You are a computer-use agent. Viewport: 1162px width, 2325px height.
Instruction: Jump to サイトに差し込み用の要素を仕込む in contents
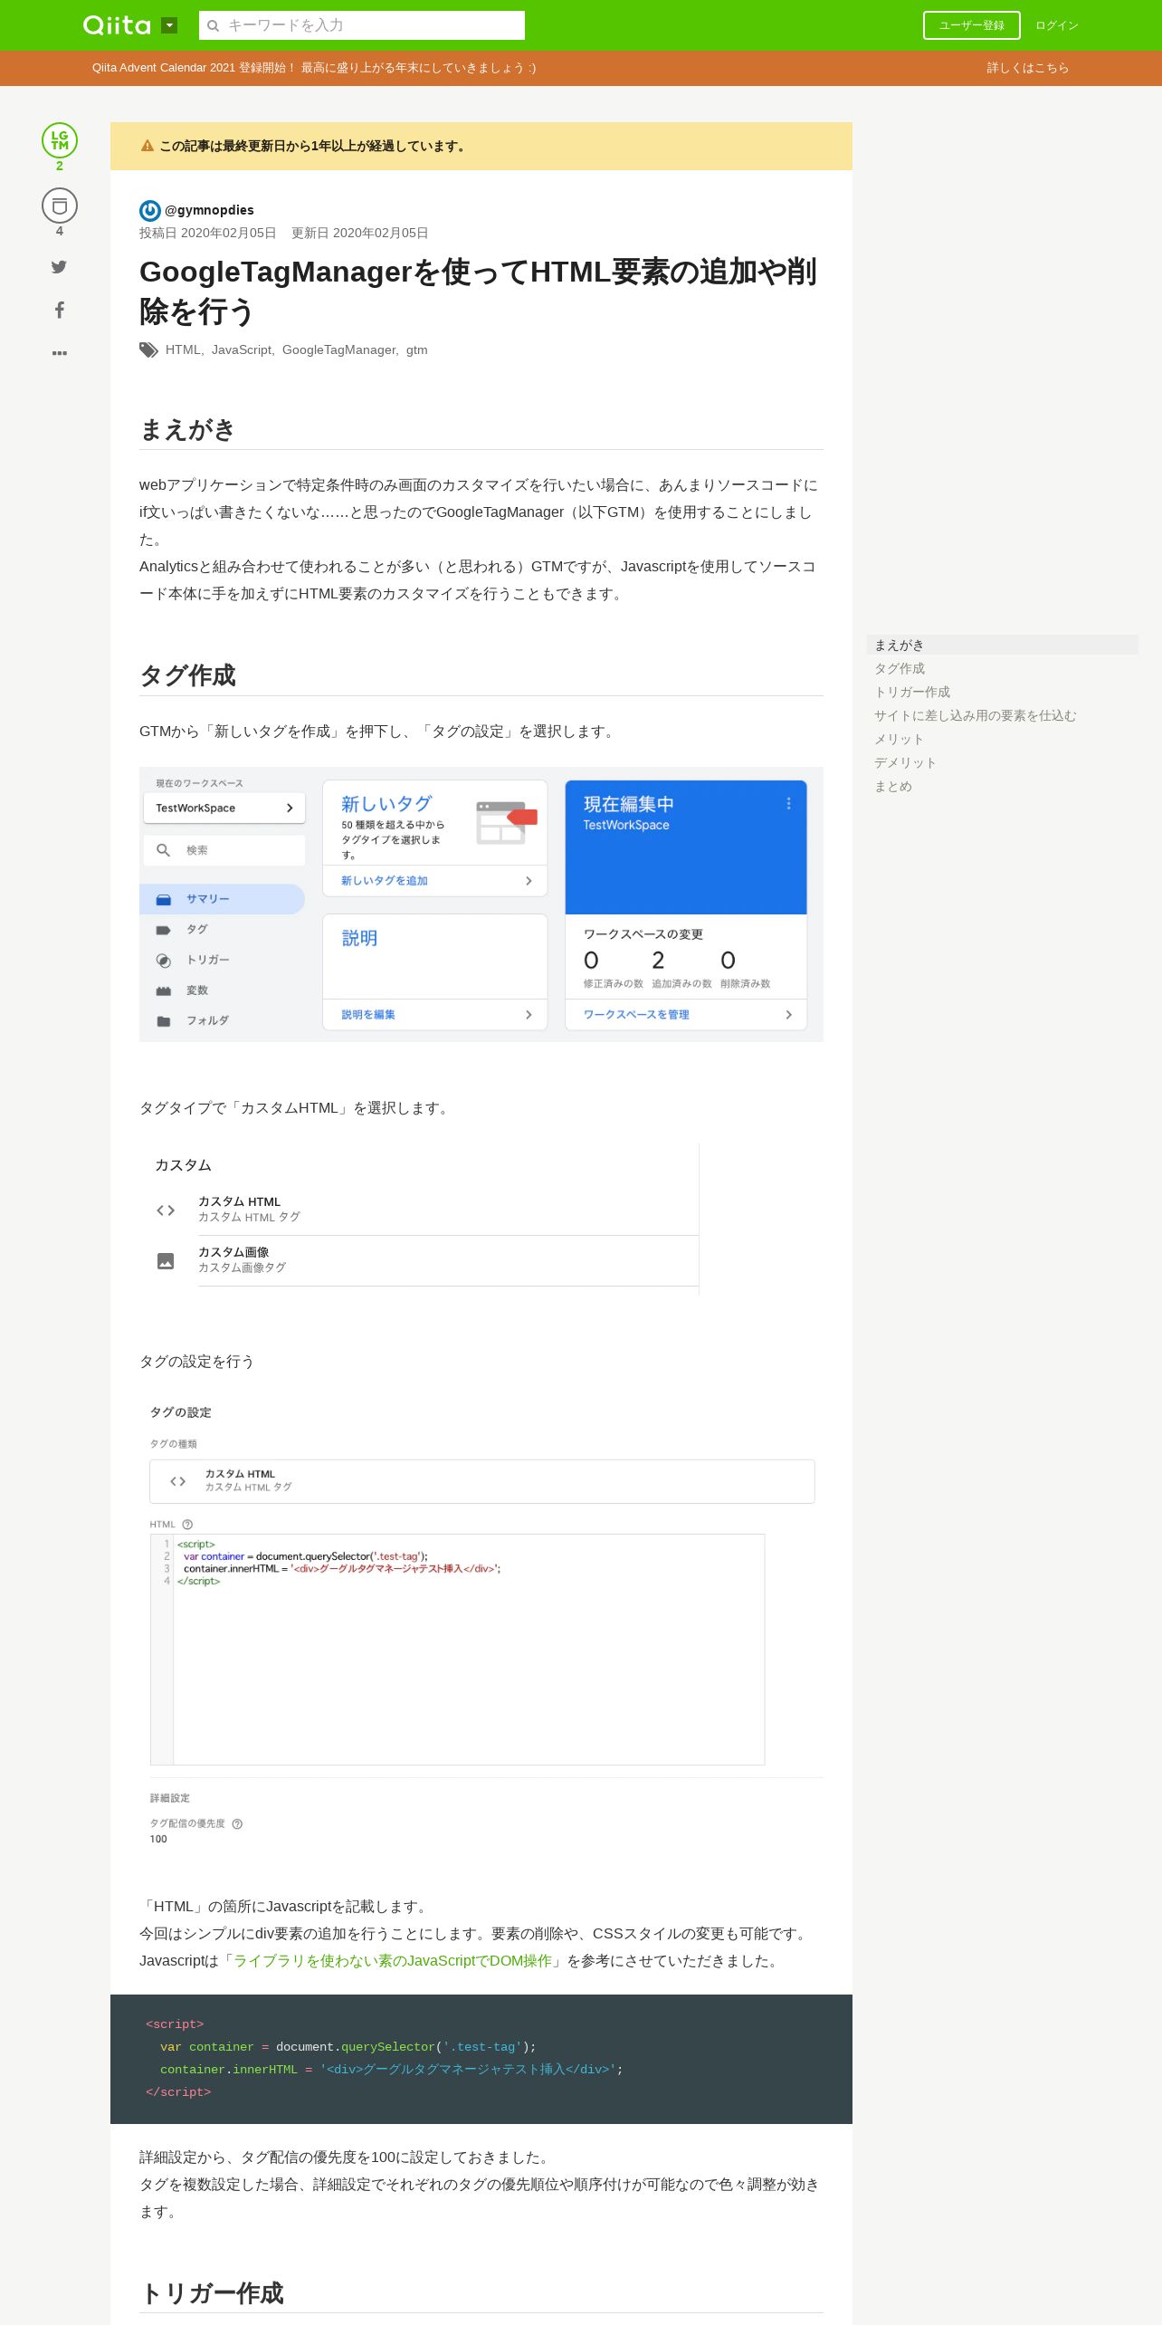point(975,715)
